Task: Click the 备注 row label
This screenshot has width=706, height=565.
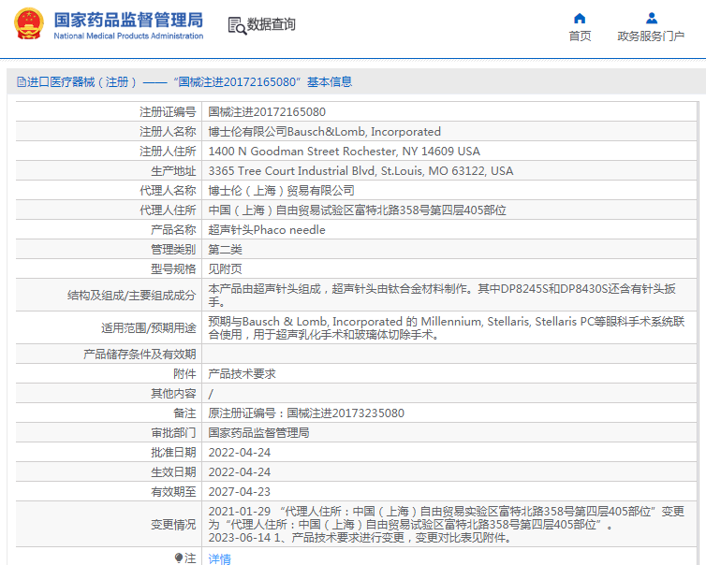Action: 184,413
